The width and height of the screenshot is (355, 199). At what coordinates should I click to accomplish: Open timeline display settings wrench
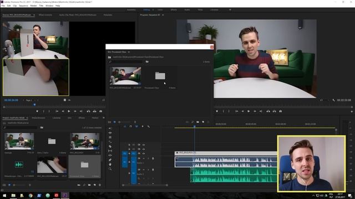click(149, 127)
